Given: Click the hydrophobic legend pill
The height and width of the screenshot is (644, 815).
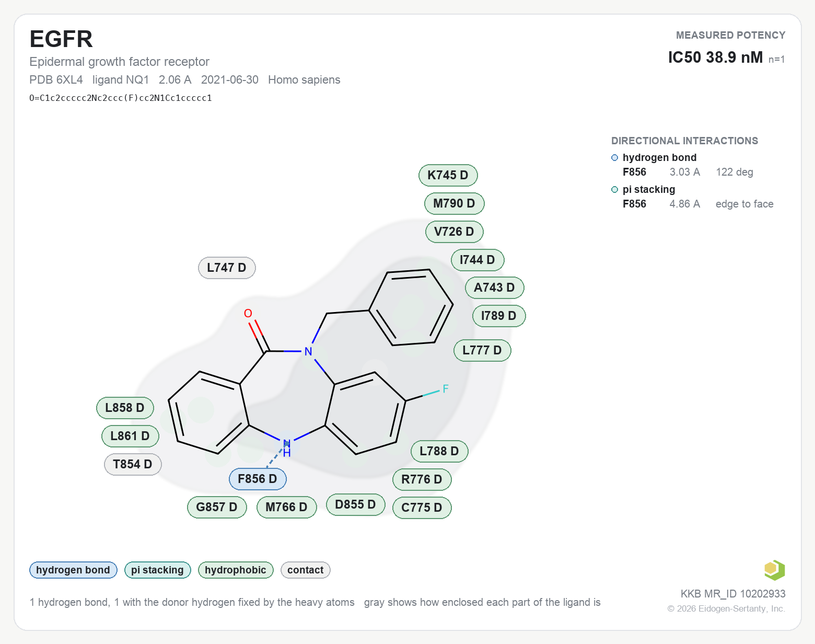Looking at the screenshot, I should 236,570.
